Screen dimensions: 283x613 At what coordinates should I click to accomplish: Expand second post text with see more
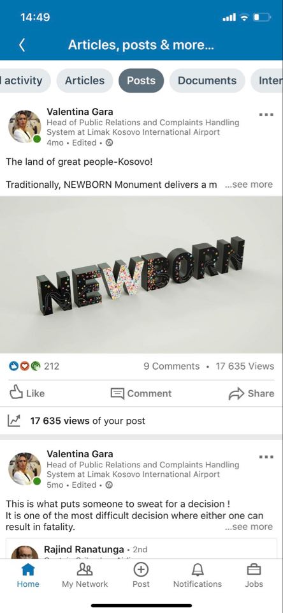pos(249,527)
